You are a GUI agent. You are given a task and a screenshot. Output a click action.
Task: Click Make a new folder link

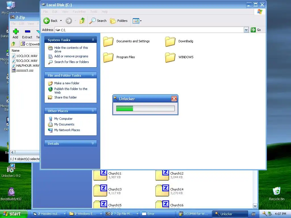click(x=66, y=83)
